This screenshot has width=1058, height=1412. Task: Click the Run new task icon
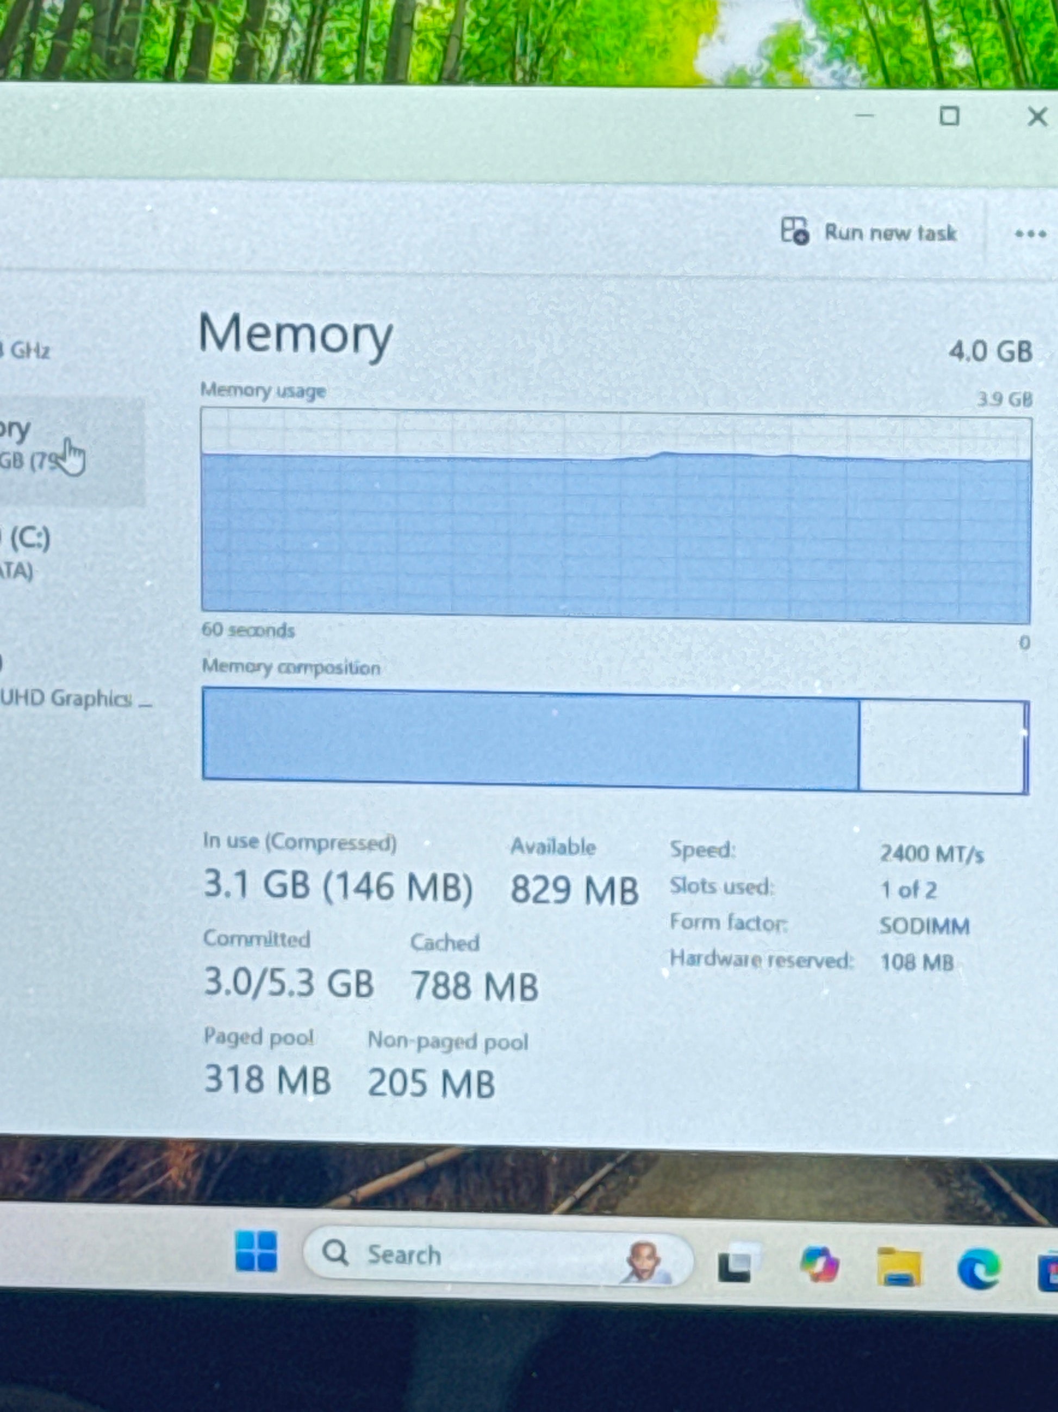click(795, 231)
